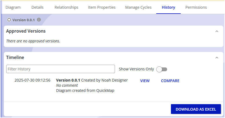Open the Details tab
225x118 pixels.
37,7
